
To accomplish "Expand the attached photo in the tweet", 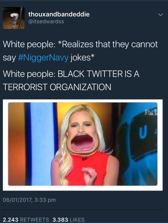I will 83,144.
